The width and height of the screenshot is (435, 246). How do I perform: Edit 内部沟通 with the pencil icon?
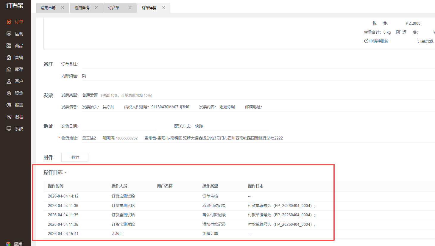click(84, 76)
